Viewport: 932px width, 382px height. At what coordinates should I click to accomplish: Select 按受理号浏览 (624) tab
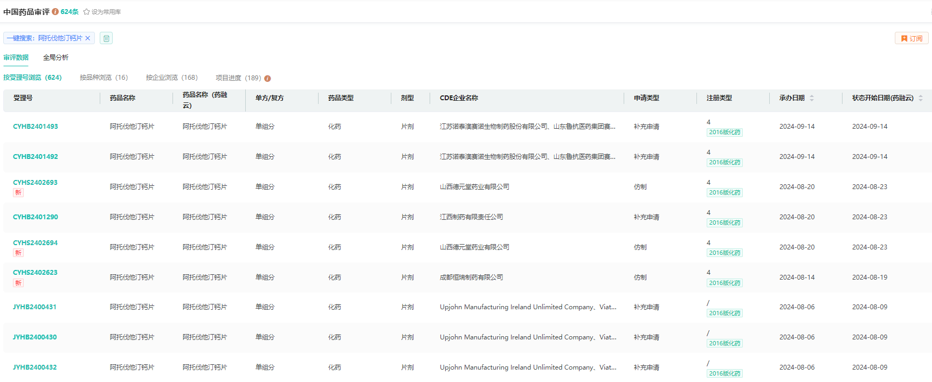32,78
